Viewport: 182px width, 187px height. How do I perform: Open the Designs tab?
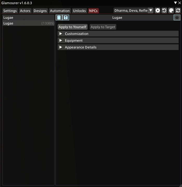(x=40, y=11)
